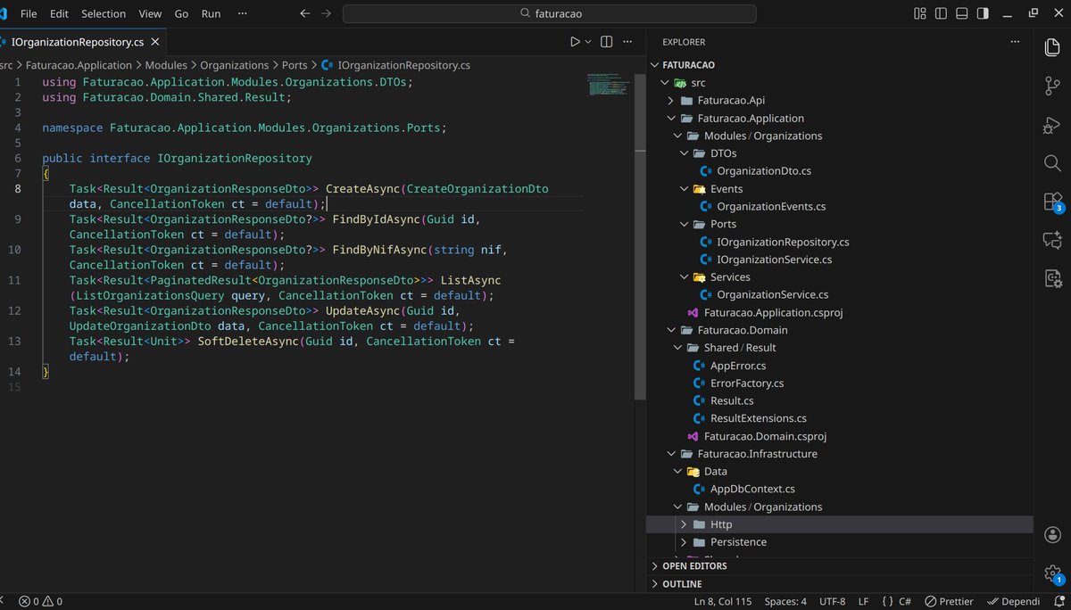
Task: Collapse the Faturacao.Application folder
Action: [x=671, y=118]
